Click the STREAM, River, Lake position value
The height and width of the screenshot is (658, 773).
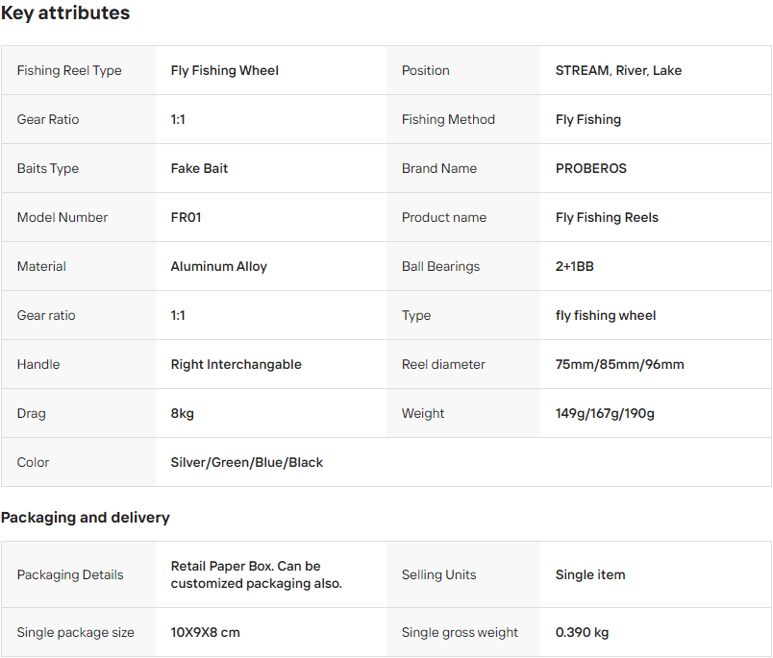[x=618, y=70]
